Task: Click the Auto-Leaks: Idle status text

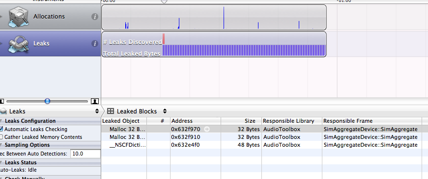Action: tap(18, 170)
